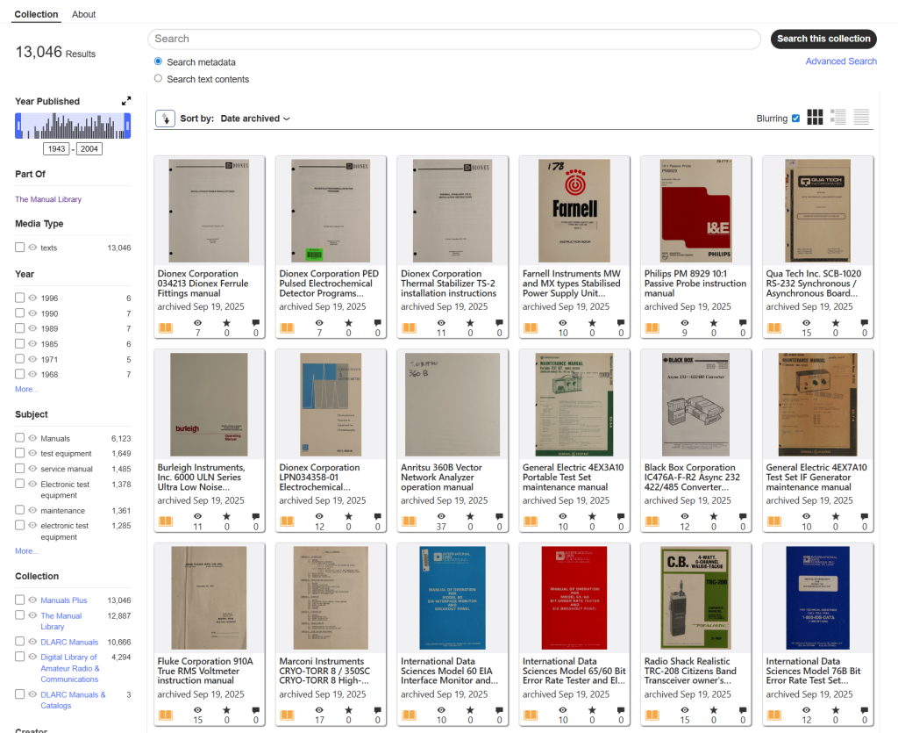Click reviews bubble on General Electric 4EX3A10 card

click(621, 516)
